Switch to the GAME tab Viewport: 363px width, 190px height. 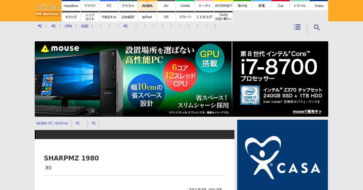point(185,6)
